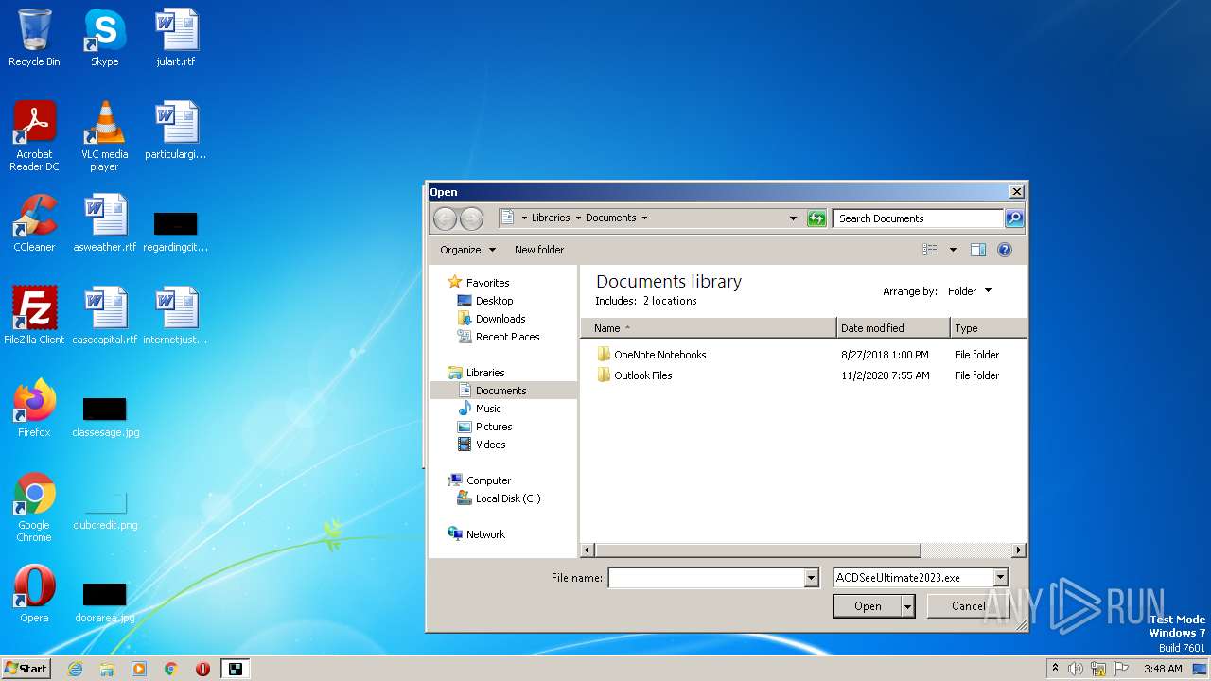Image resolution: width=1211 pixels, height=681 pixels.
Task: Refresh the Documents location
Action: [816, 218]
